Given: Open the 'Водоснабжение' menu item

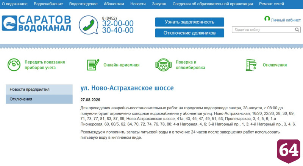Looking at the screenshot, I should pos(48,4).
